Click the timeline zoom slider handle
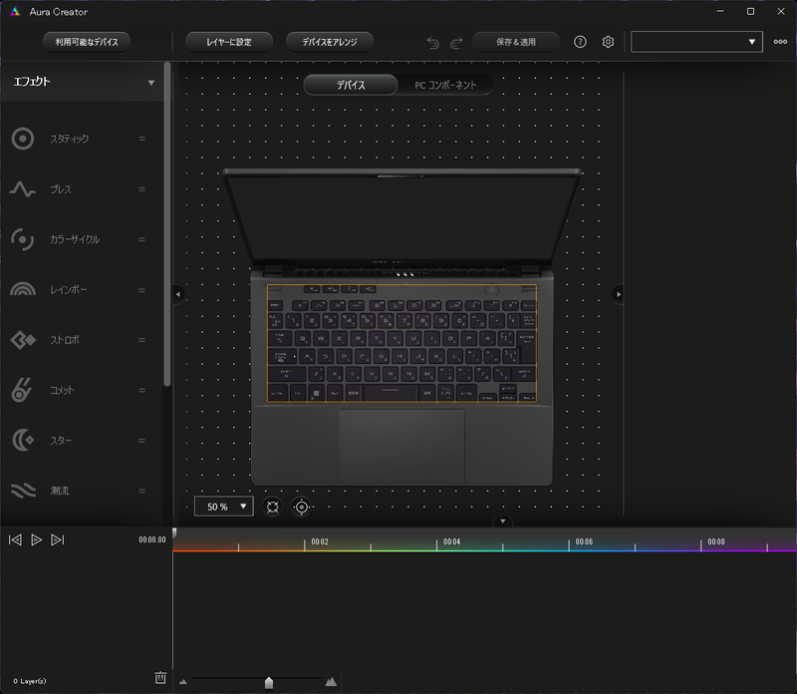Screen dimensions: 797x694 (x=269, y=681)
